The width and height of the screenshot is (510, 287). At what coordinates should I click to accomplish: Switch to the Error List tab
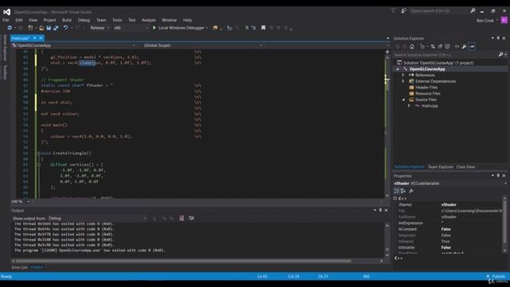(19, 268)
